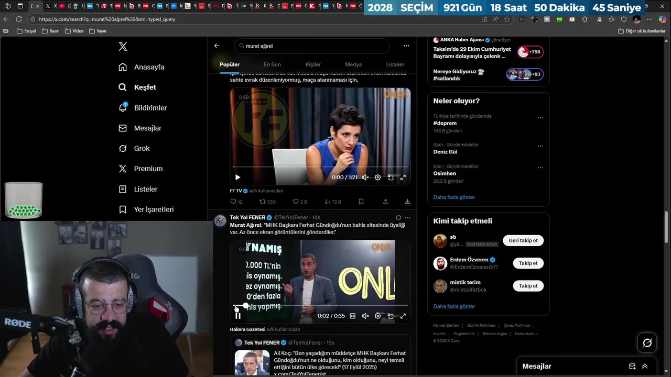Open Listeler in the sidebar
The image size is (671, 377).
pos(138,189)
